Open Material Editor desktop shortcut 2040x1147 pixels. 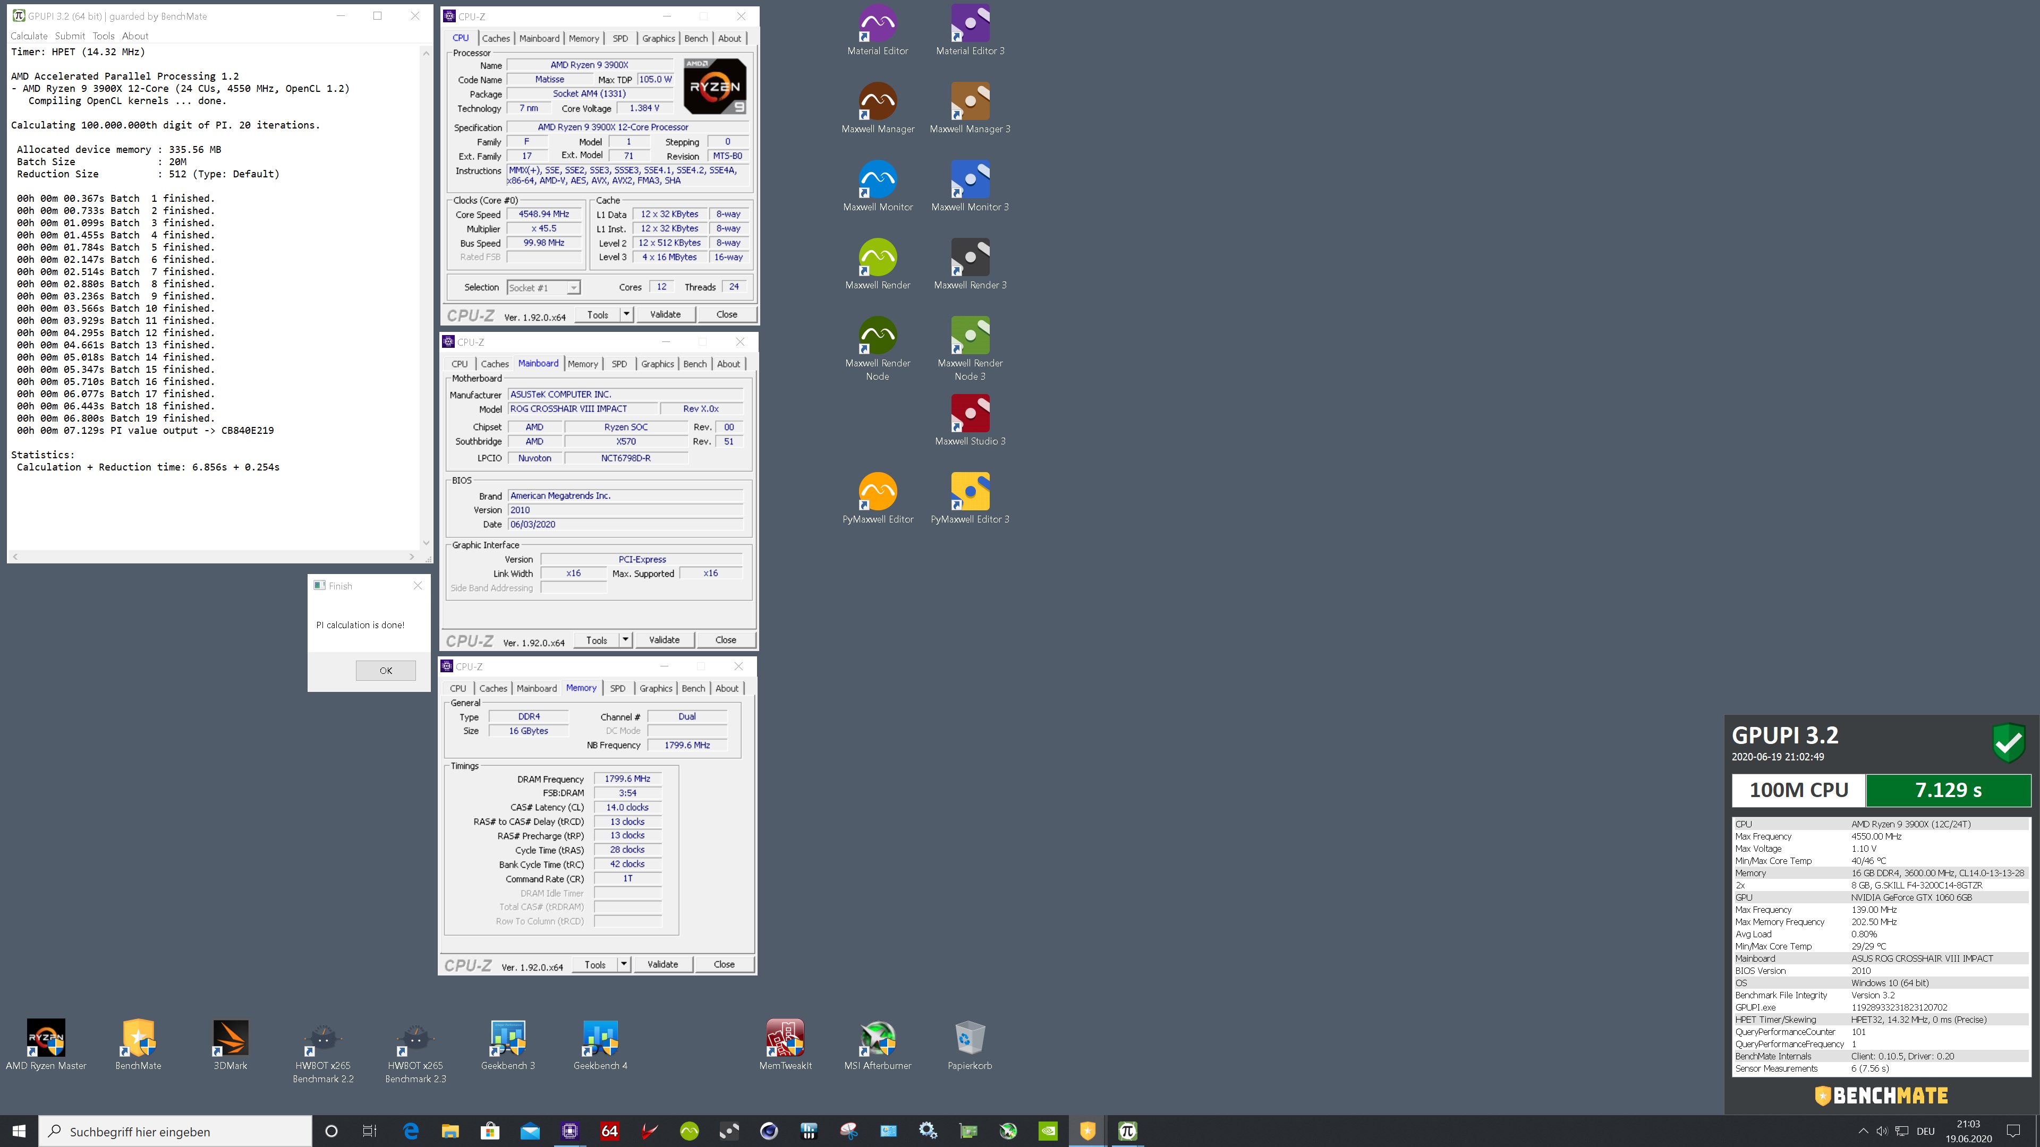[x=878, y=30]
